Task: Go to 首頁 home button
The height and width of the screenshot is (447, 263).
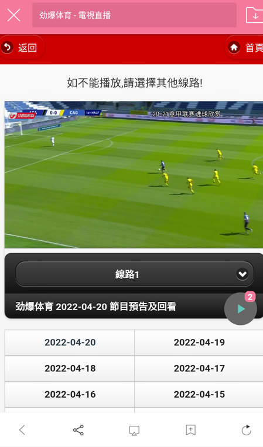Action: pyautogui.click(x=244, y=48)
